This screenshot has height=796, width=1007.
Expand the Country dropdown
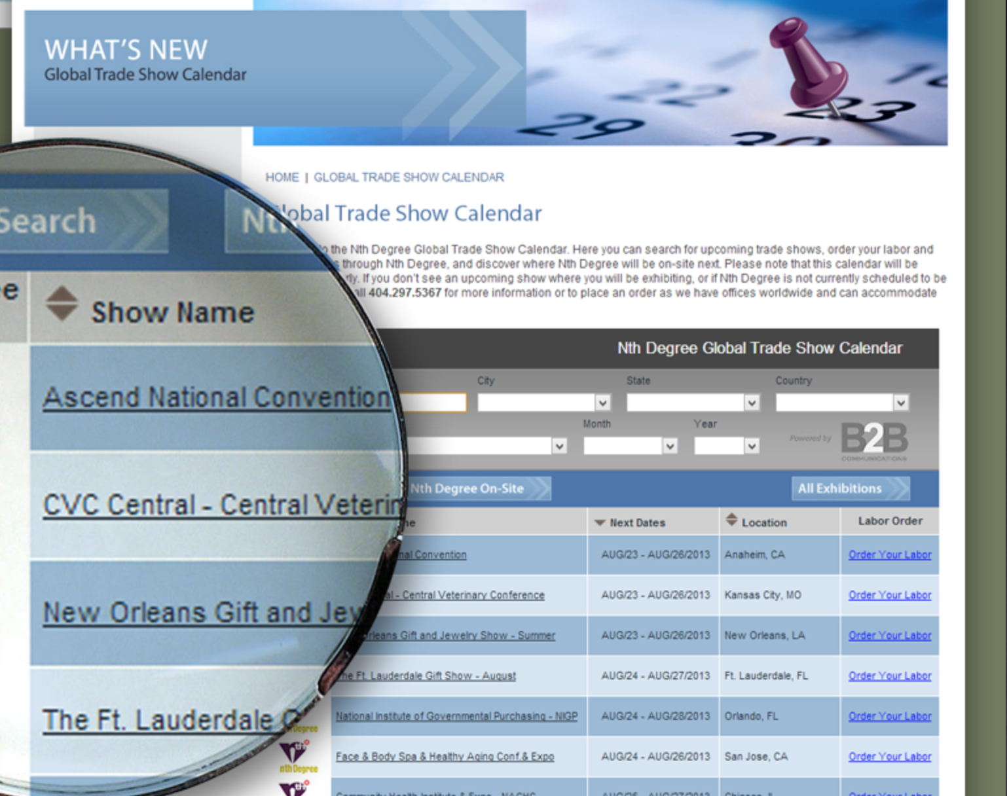pyautogui.click(x=901, y=403)
